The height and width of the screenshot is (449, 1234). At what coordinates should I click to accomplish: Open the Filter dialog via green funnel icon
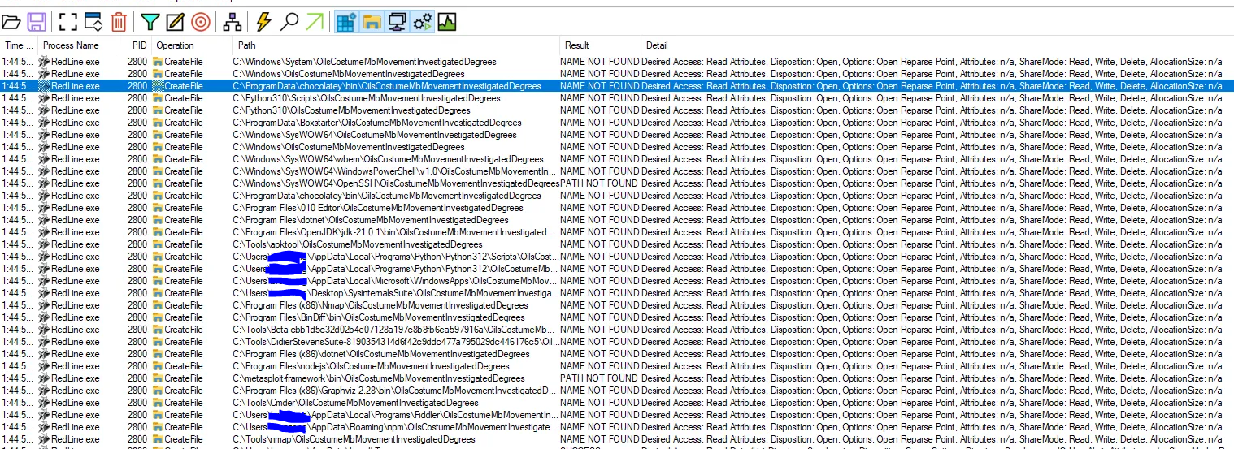coord(150,22)
